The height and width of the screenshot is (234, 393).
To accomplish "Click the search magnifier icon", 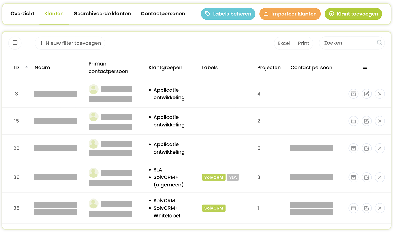I will pyautogui.click(x=379, y=43).
